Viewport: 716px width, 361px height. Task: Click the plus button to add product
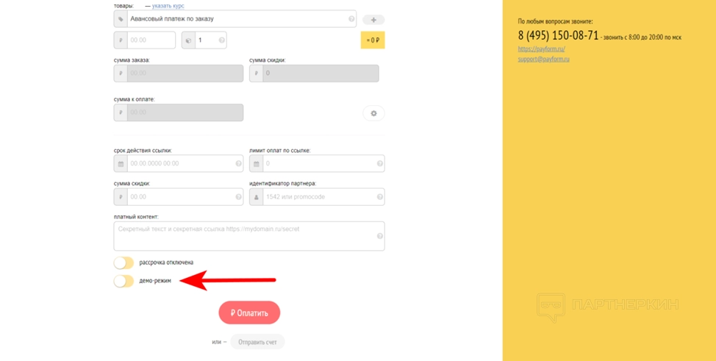pos(373,20)
